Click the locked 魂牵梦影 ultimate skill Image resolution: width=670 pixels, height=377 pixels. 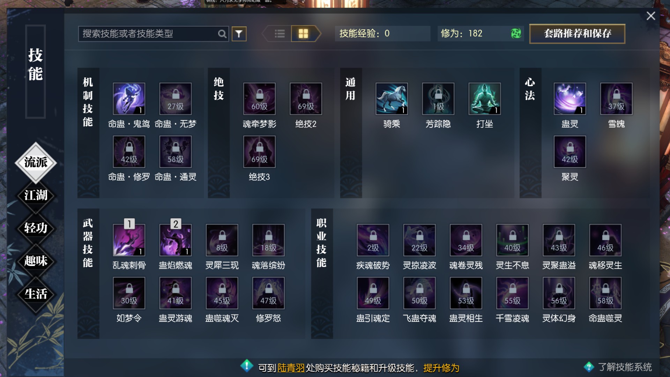click(x=259, y=99)
